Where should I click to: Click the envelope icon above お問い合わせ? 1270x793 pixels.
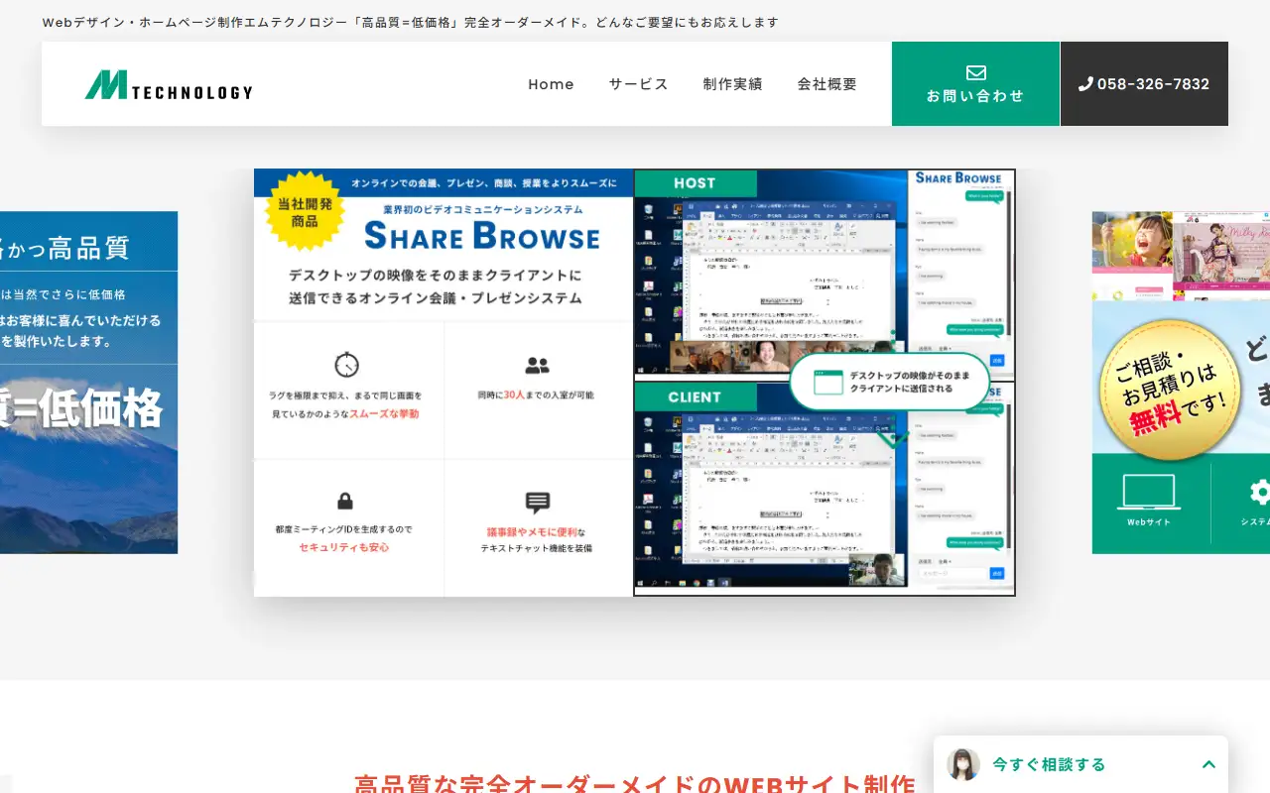[975, 72]
